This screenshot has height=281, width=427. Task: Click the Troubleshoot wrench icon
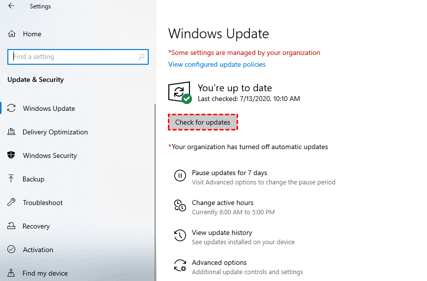12,203
